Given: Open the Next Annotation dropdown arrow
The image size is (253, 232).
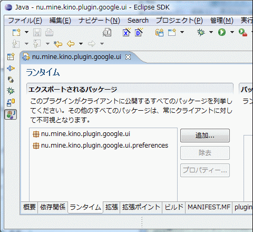Looking at the screenshot, I should click(26, 44).
